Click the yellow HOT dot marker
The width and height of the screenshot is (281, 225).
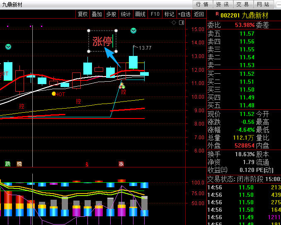tap(54, 94)
